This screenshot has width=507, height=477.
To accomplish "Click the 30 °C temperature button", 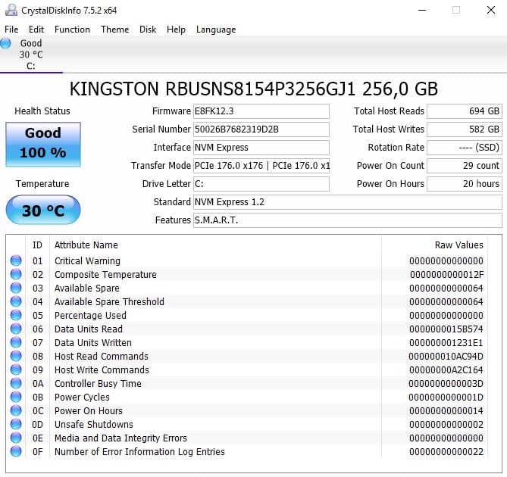I will pos(43,210).
